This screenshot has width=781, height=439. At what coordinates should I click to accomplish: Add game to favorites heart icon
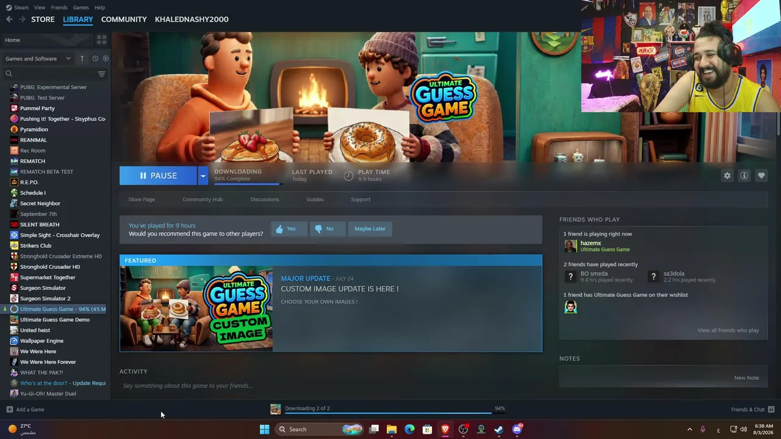click(x=761, y=176)
